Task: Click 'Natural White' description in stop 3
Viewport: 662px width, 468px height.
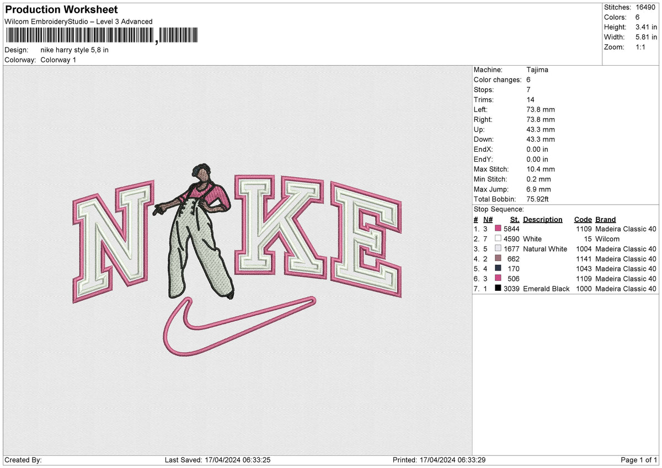Action: (x=545, y=249)
